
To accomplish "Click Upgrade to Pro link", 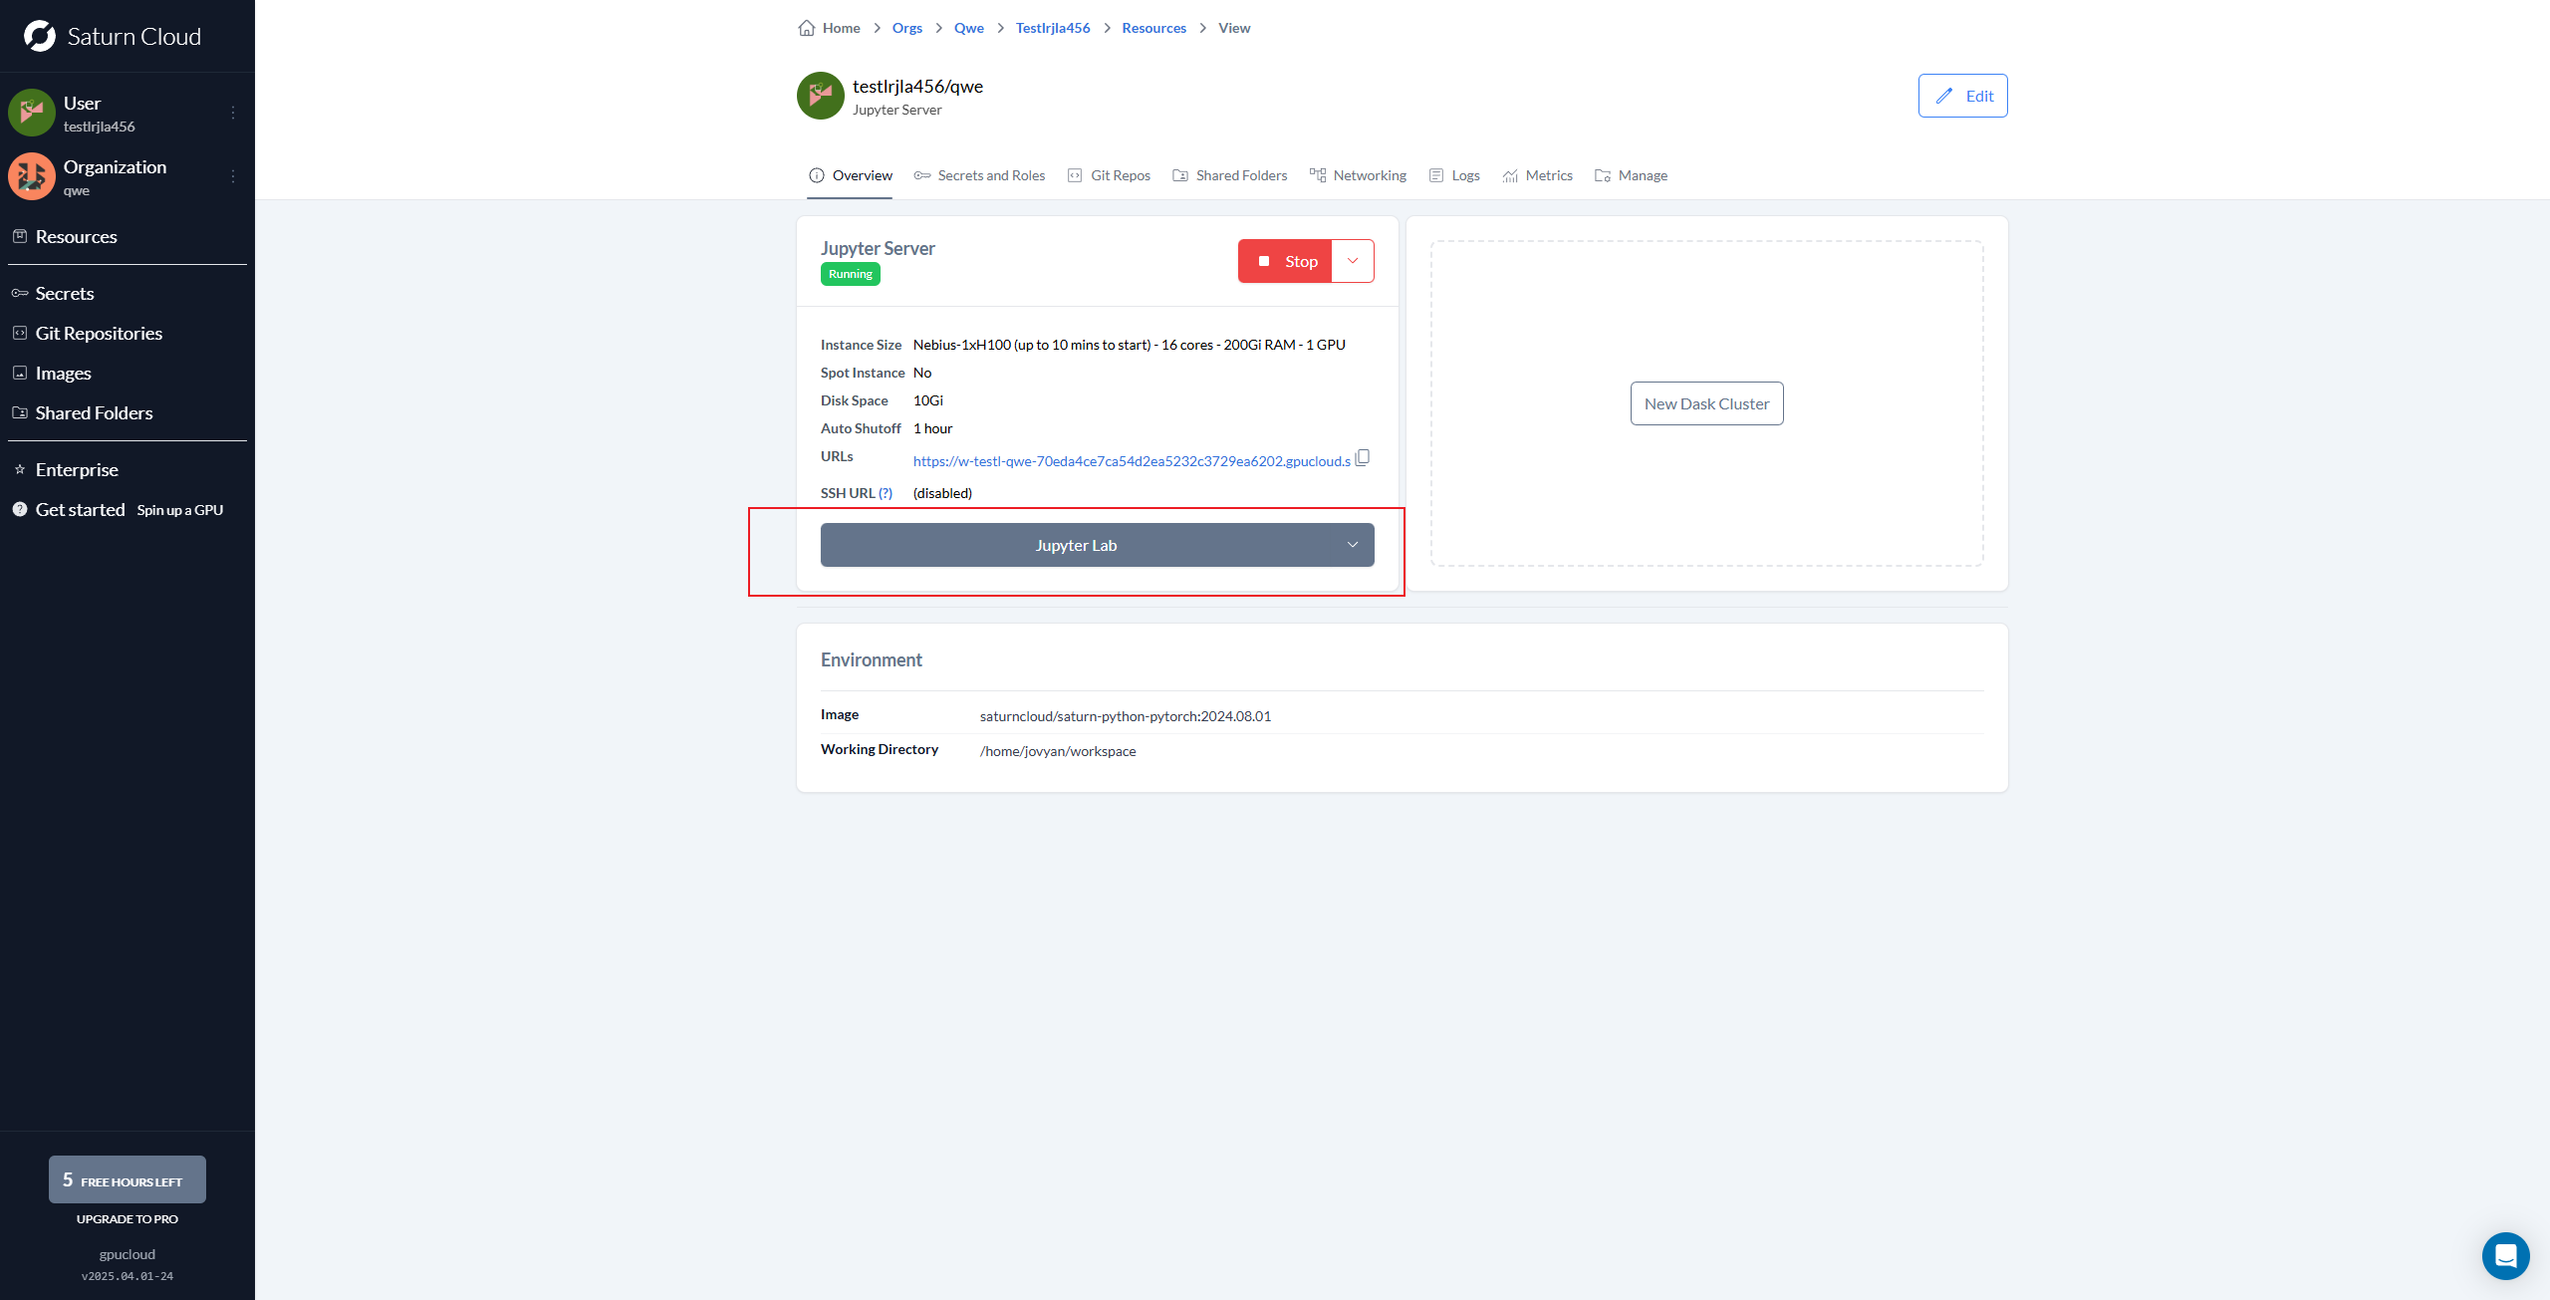I will (x=127, y=1219).
